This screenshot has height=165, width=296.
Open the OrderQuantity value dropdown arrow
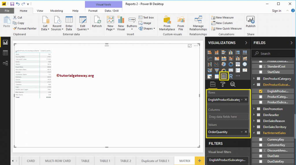[242, 132]
